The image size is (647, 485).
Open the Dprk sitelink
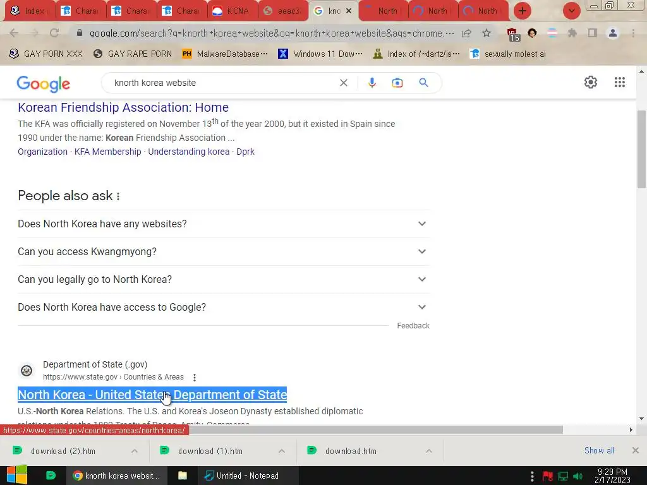246,152
